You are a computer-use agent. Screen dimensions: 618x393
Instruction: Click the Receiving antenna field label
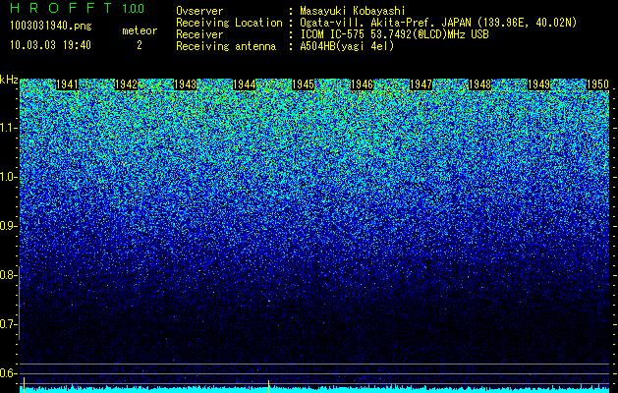(x=226, y=46)
